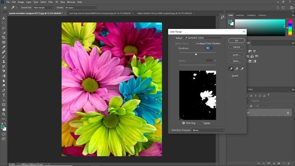
Task: Select the Path Selection tool
Action: [4, 100]
